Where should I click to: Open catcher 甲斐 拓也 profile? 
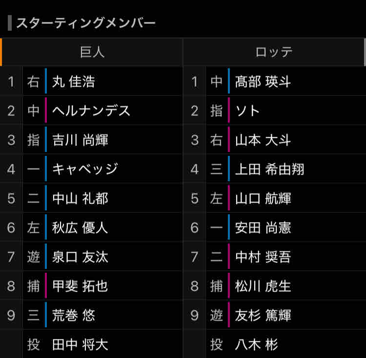80,286
